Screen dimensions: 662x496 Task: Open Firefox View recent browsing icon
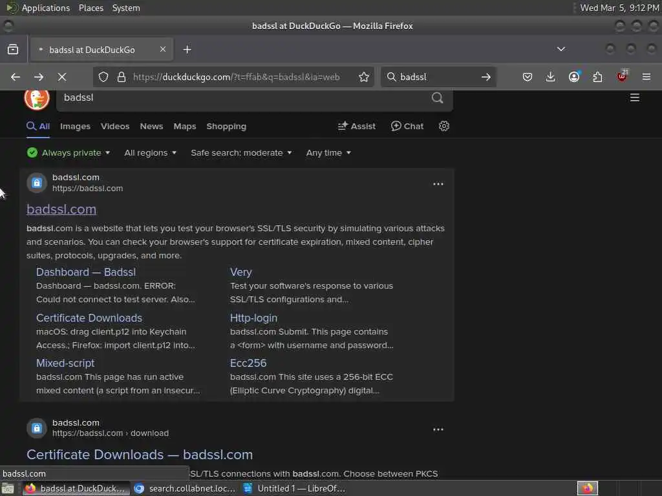[13, 49]
